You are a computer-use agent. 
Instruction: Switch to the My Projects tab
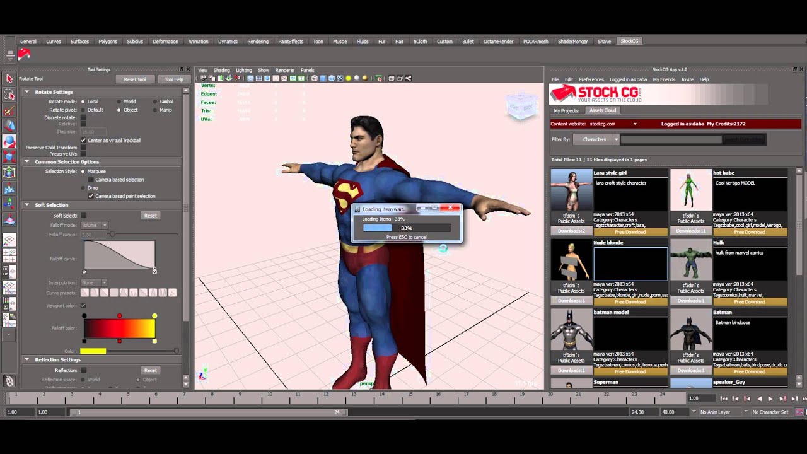click(566, 110)
